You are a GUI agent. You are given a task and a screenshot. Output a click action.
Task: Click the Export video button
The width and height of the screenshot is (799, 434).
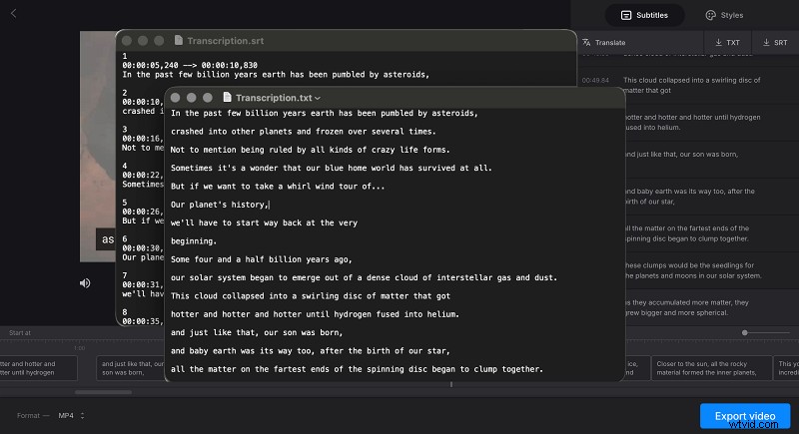coord(744,415)
